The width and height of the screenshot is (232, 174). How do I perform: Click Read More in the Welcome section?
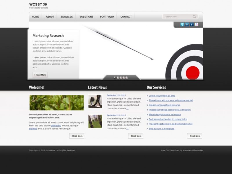pyautogui.click(x=76, y=136)
